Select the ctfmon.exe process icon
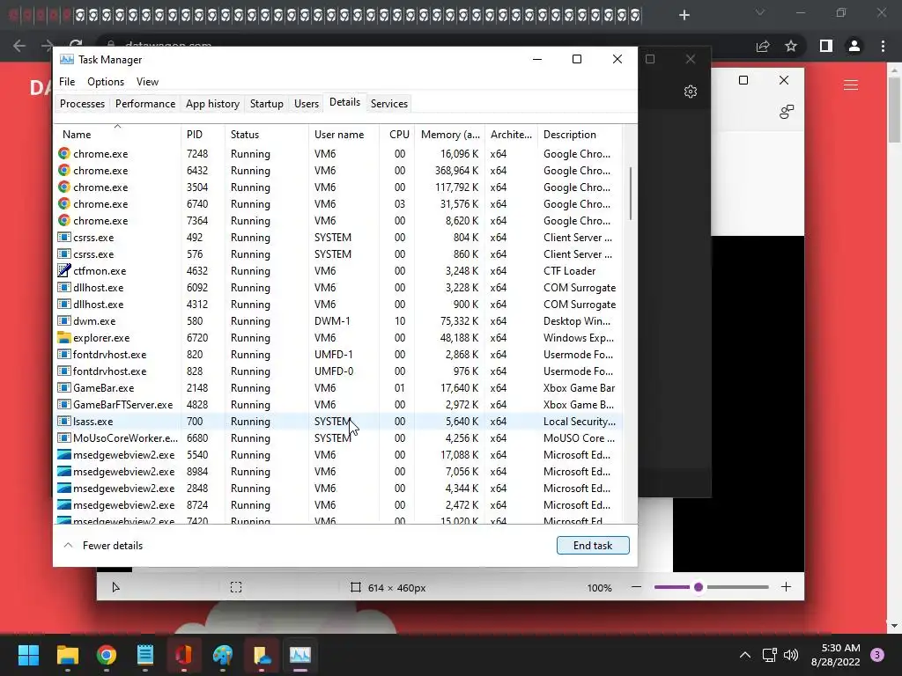This screenshot has height=676, width=902. tap(63, 270)
